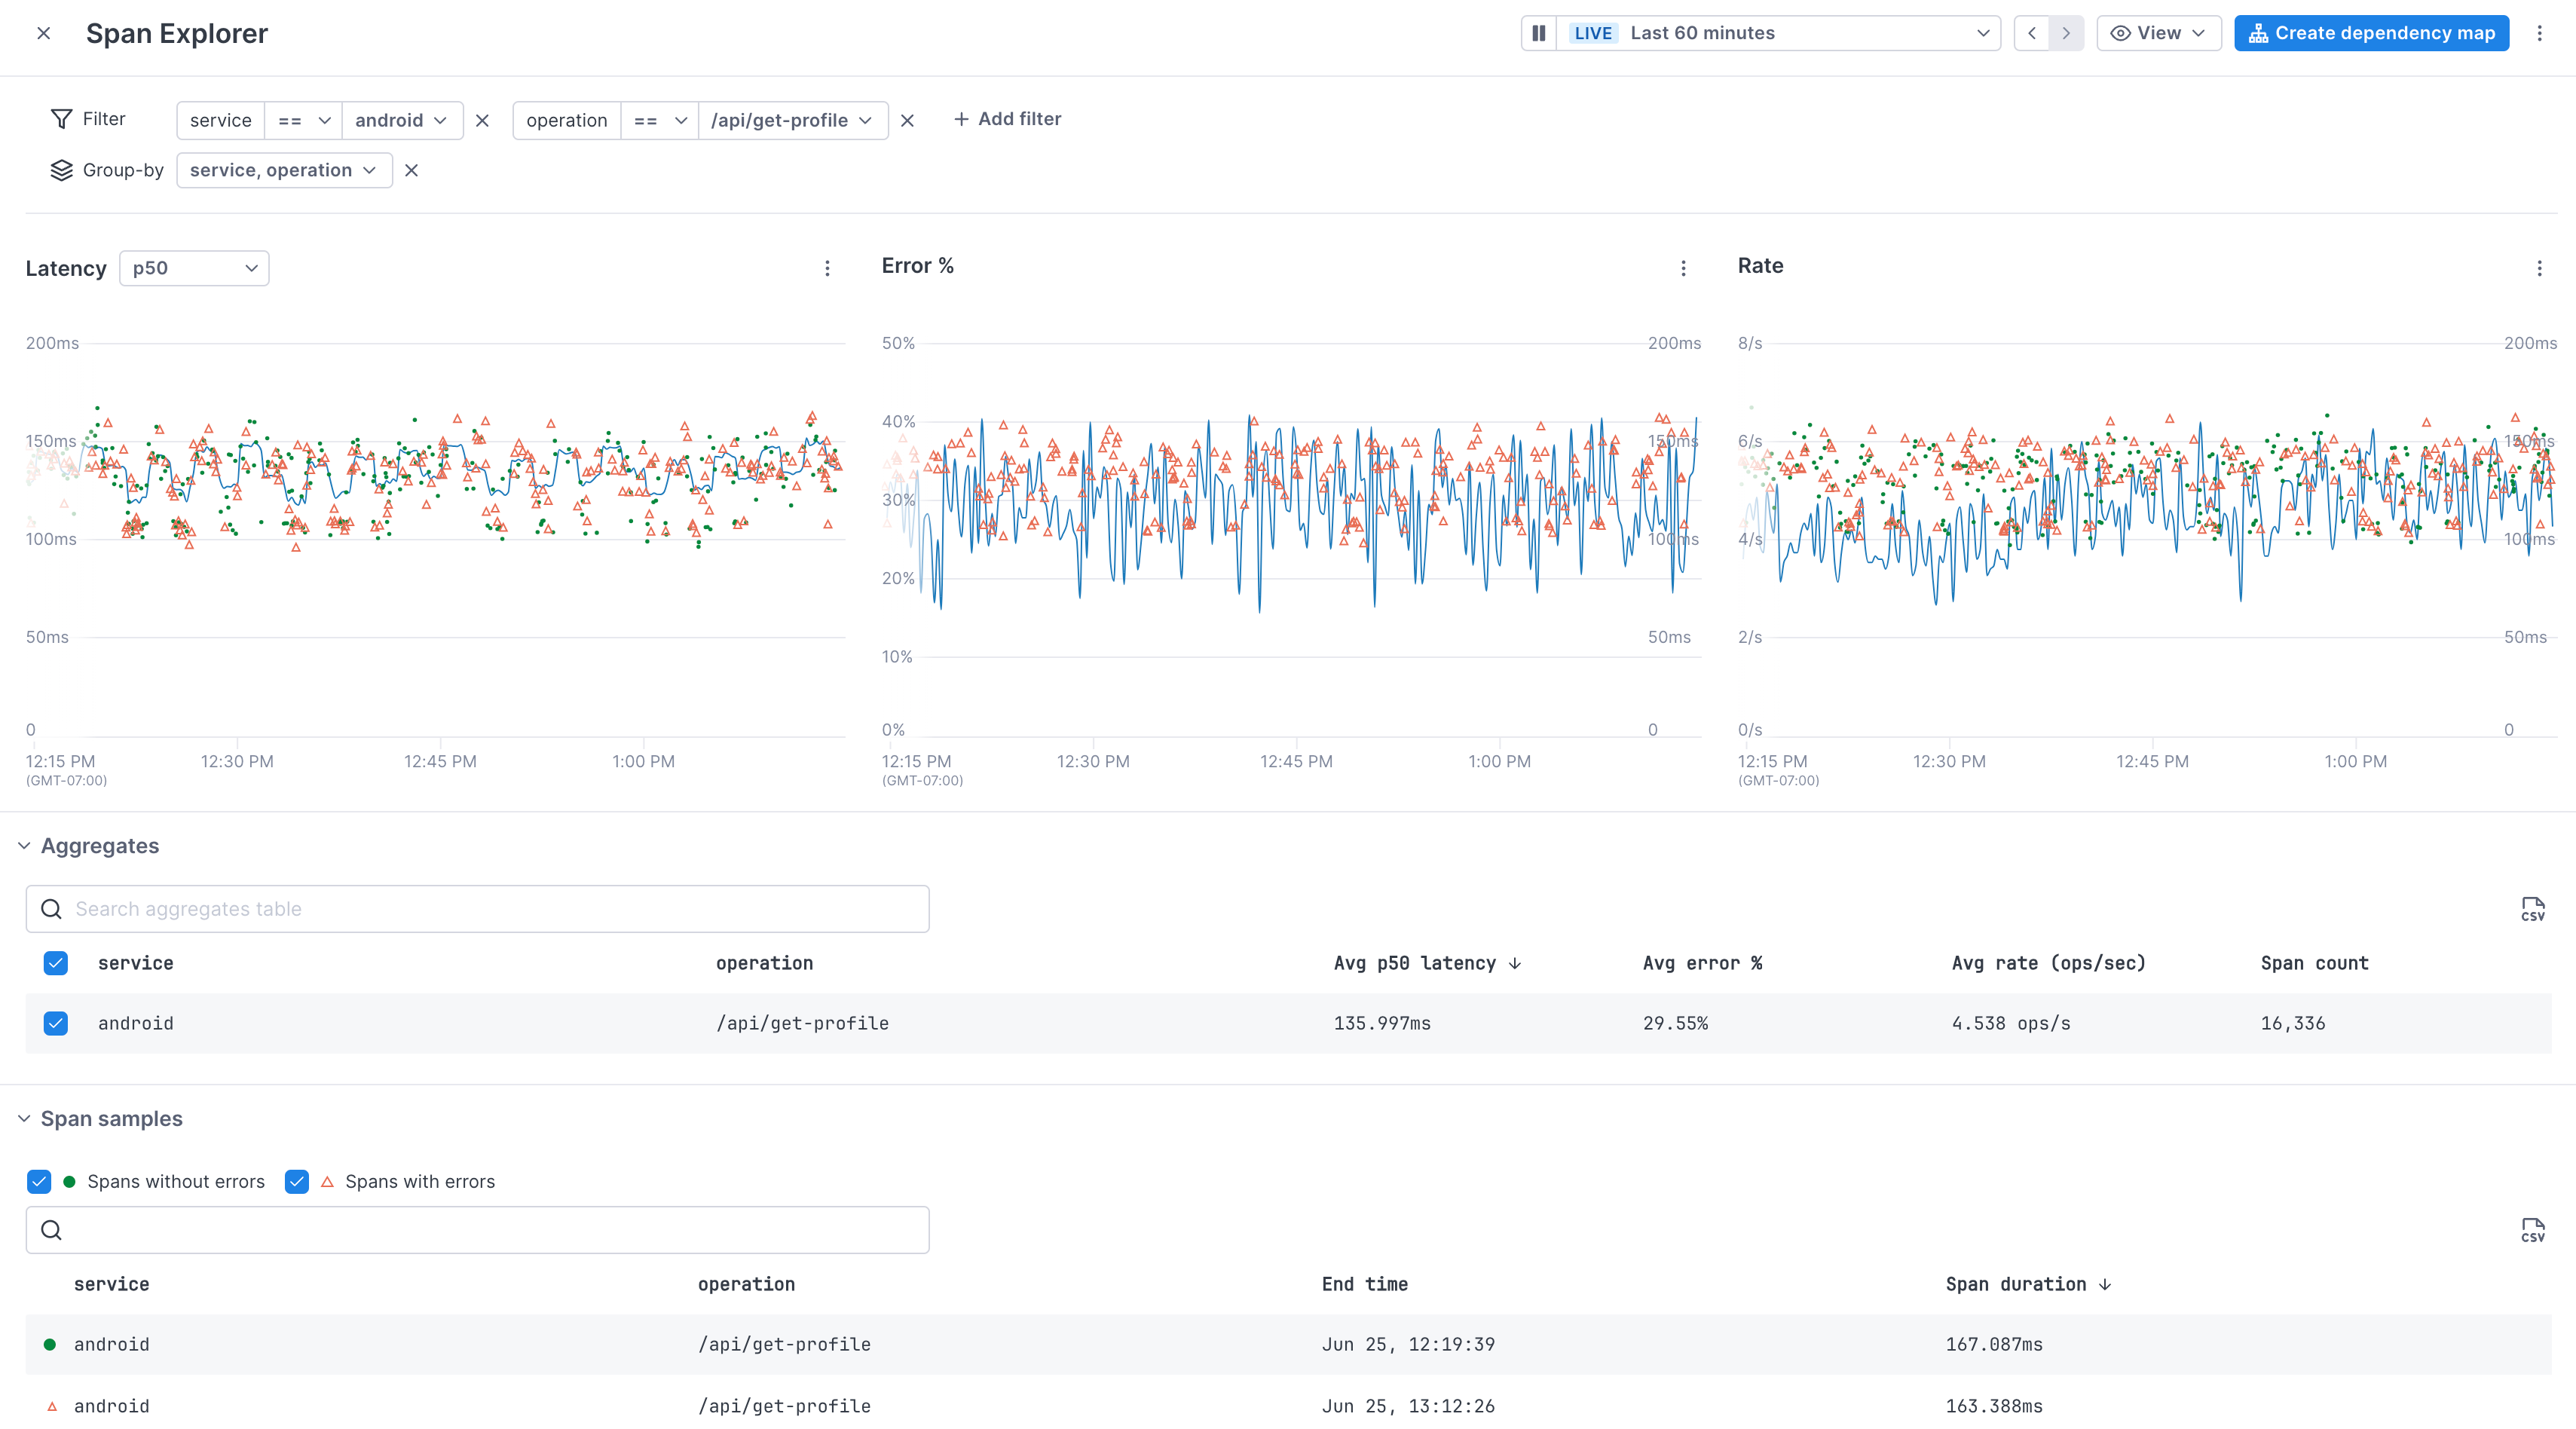This screenshot has height=1429, width=2576.
Task: Export the span samples as CSV
Action: [2533, 1229]
